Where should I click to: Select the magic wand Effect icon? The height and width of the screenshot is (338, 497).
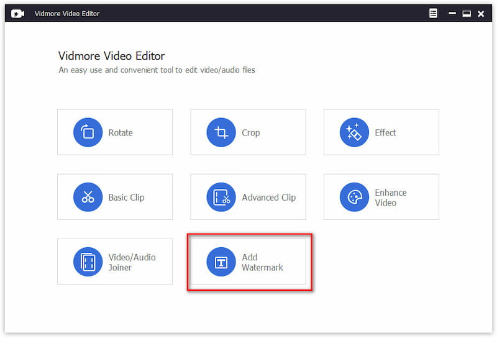[x=354, y=132]
